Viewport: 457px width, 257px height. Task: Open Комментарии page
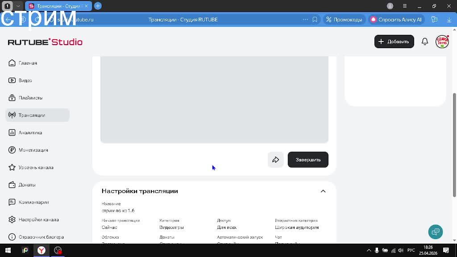click(33, 202)
